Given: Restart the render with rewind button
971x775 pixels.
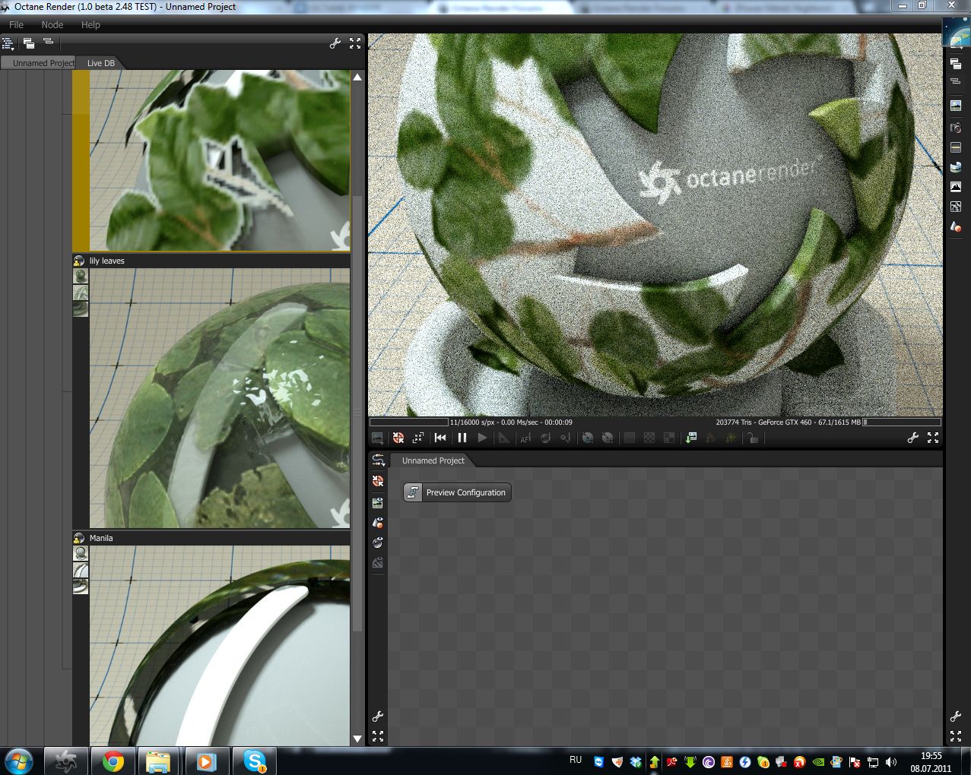Looking at the screenshot, I should click(x=440, y=438).
